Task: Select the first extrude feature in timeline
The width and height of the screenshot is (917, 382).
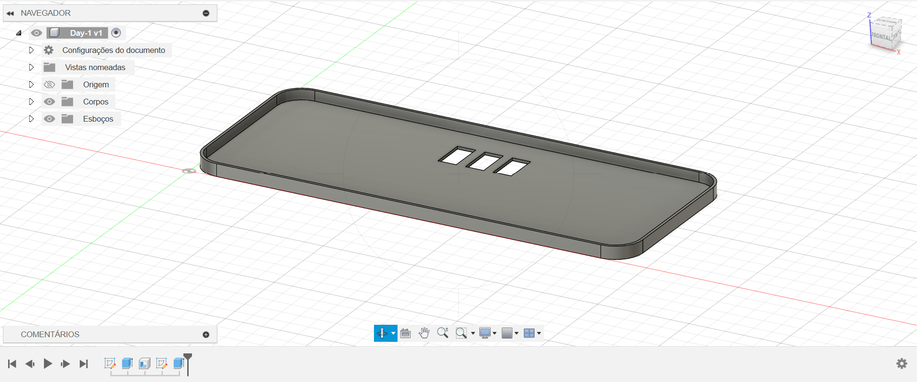Action: [127, 363]
